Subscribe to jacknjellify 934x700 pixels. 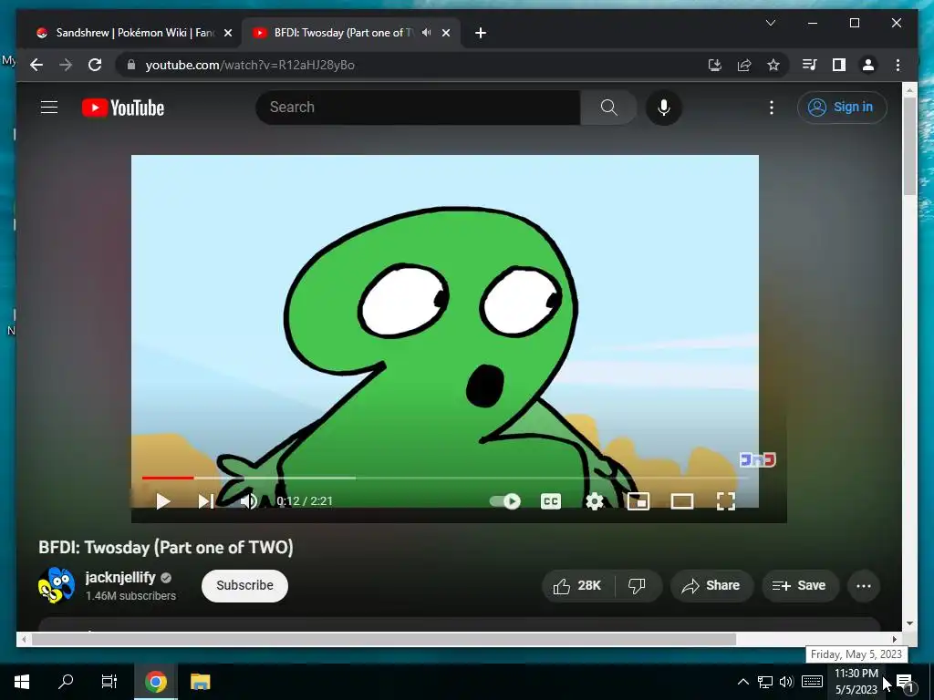tap(244, 586)
